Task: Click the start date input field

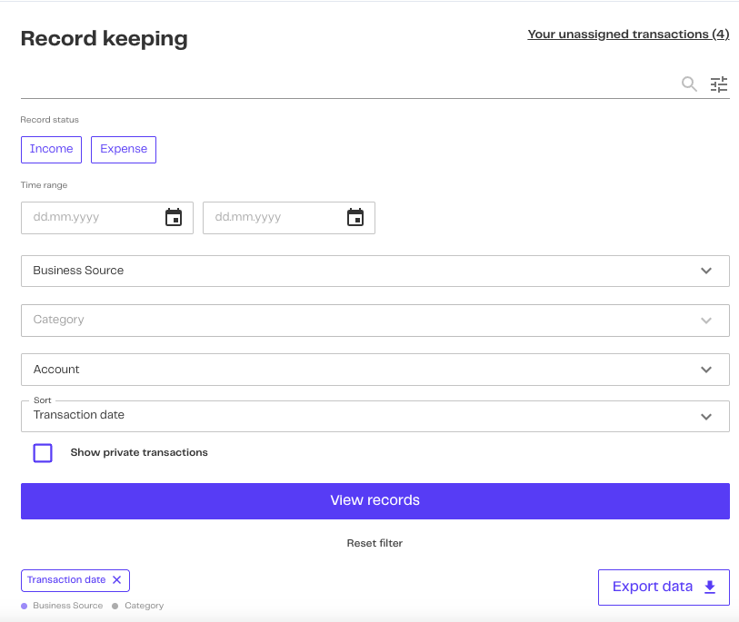Action: [91, 218]
